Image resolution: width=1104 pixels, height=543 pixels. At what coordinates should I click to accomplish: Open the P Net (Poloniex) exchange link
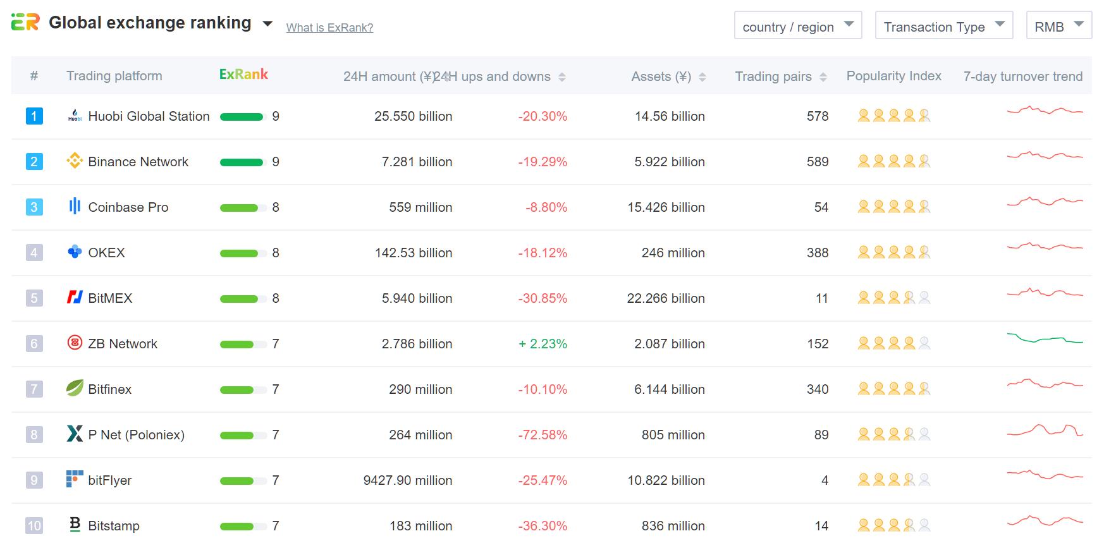(137, 435)
